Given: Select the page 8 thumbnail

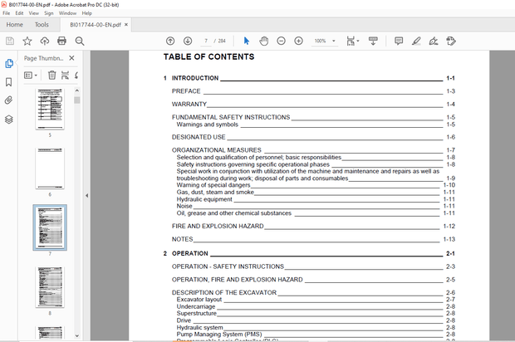Looking at the screenshot, I should coord(50,287).
